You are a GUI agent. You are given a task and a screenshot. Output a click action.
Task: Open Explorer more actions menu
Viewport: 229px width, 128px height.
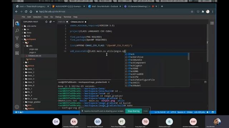pos(54,22)
